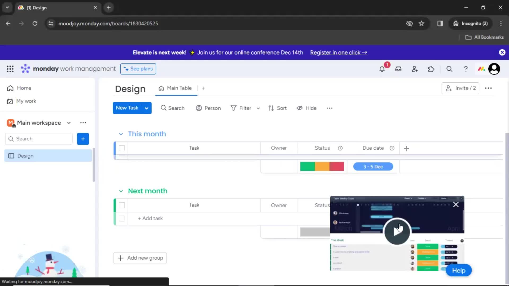This screenshot has height=286, width=509.
Task: Click the board options ellipsis icon
Action: click(488, 88)
